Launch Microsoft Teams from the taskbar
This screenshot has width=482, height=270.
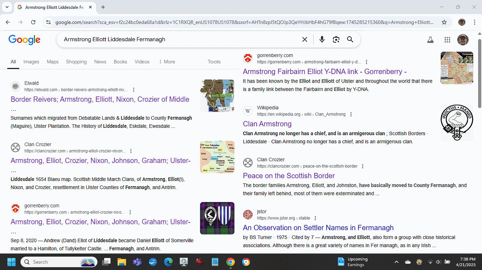[137, 262]
